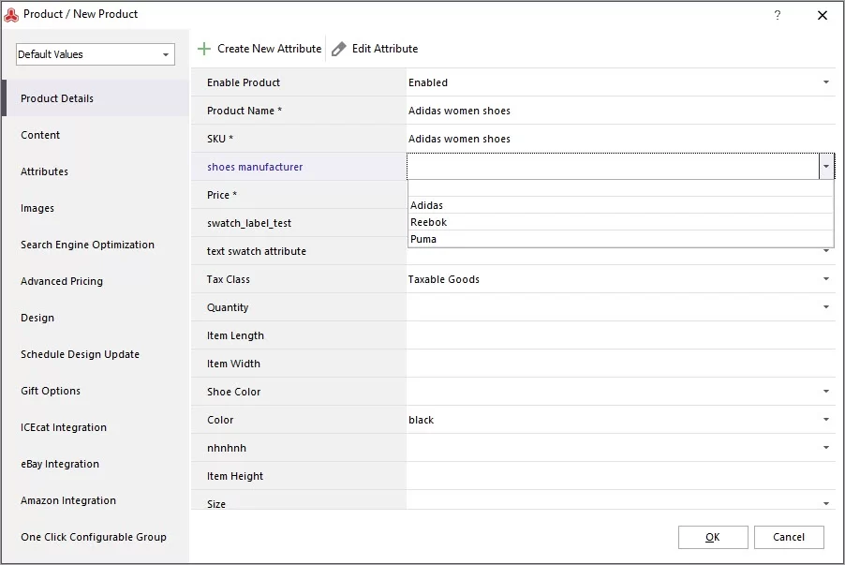The width and height of the screenshot is (845, 565).
Task: Collapse the shoes manufacturer dropdown arrow
Action: [x=826, y=167]
